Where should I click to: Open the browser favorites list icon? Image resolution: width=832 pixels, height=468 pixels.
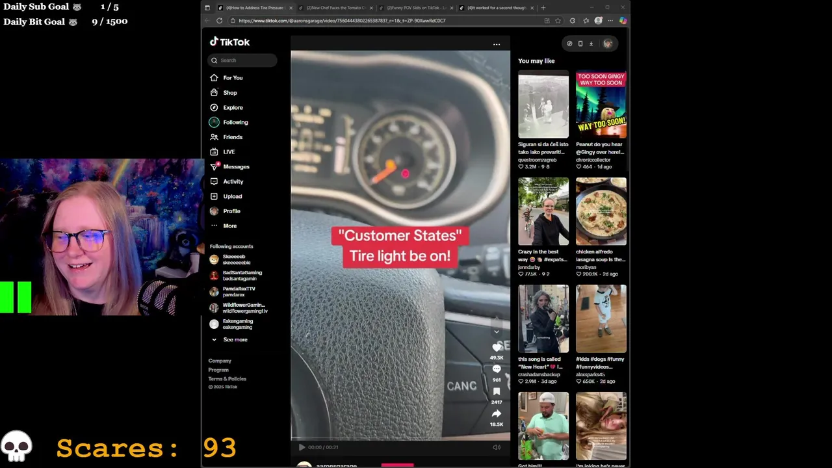point(586,21)
